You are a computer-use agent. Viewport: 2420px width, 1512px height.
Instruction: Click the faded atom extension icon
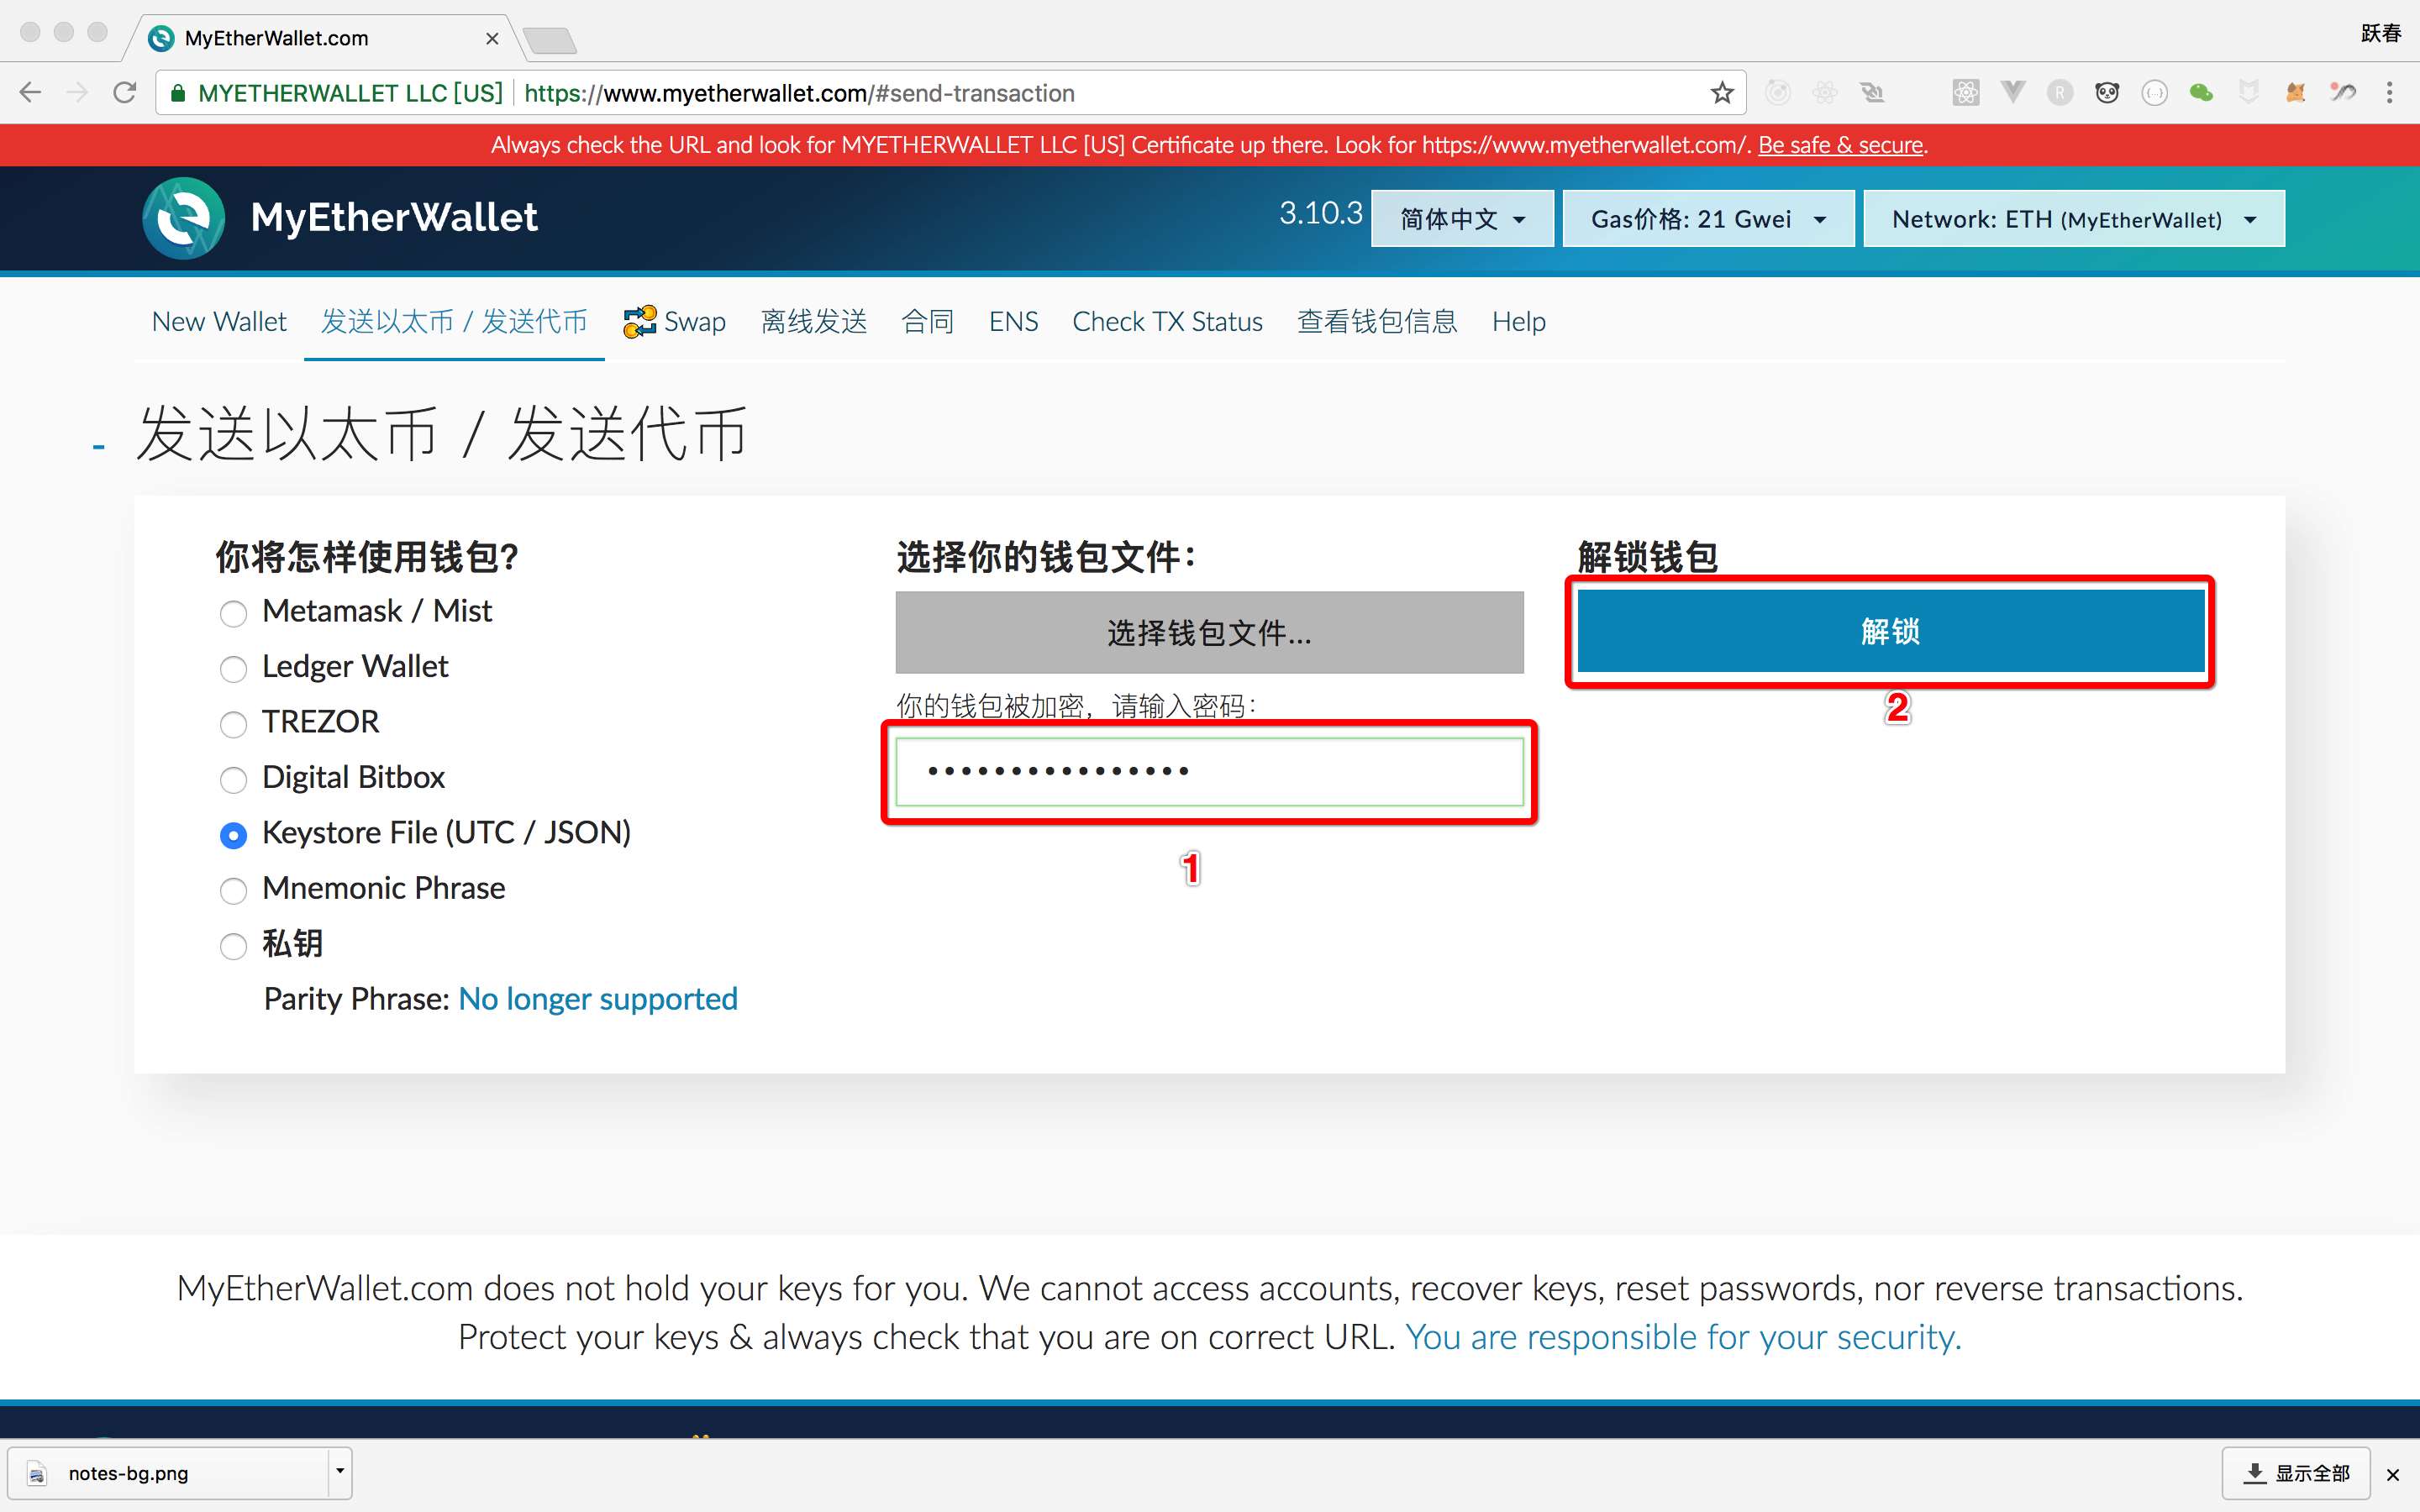tap(1824, 93)
